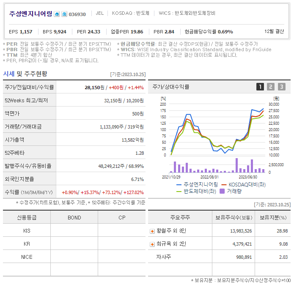
Task: Click the 보유주식수(보통) column header
Action: (x=234, y=217)
